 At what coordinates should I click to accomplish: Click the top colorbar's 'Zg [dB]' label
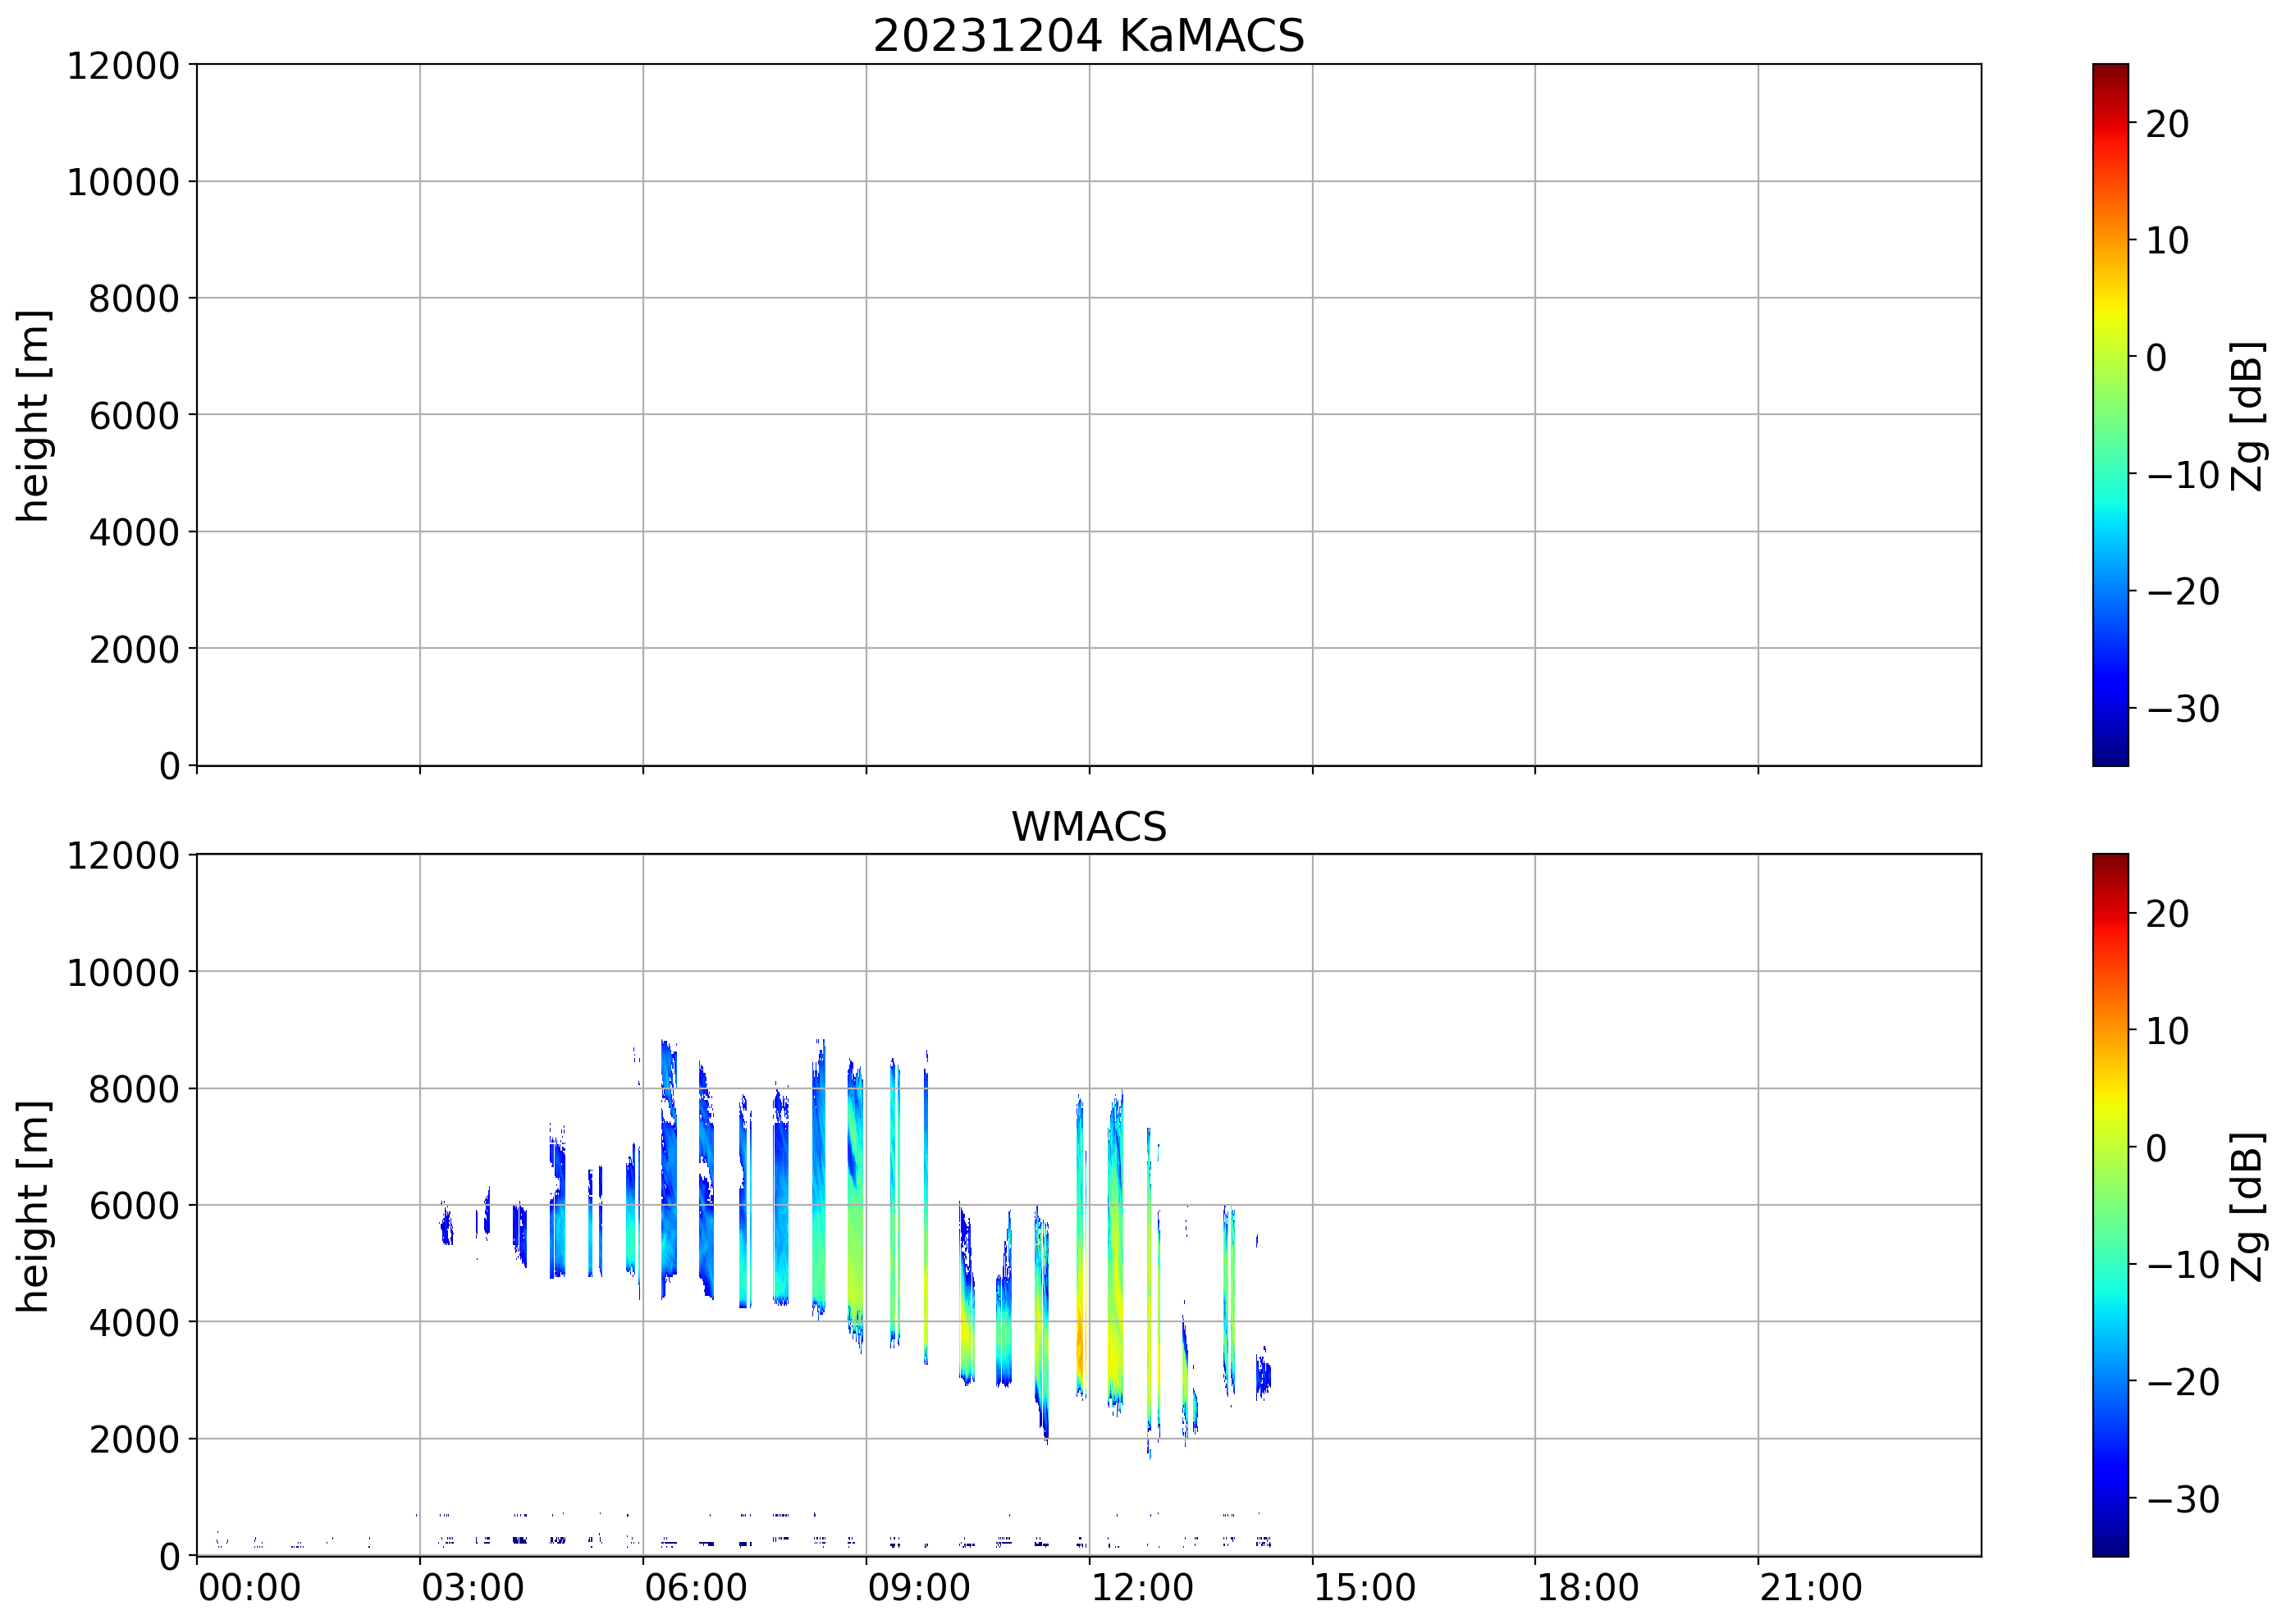(x=2247, y=415)
